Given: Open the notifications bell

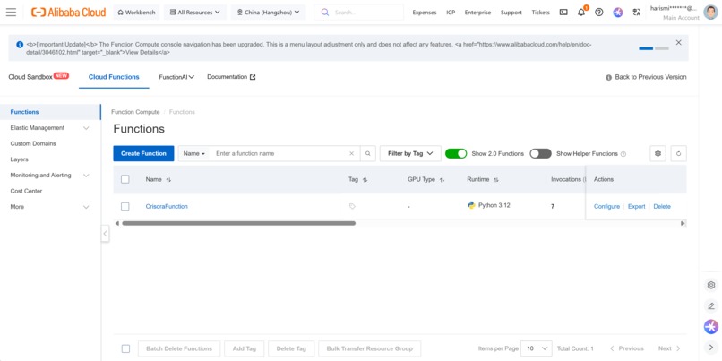Looking at the screenshot, I should pos(581,13).
